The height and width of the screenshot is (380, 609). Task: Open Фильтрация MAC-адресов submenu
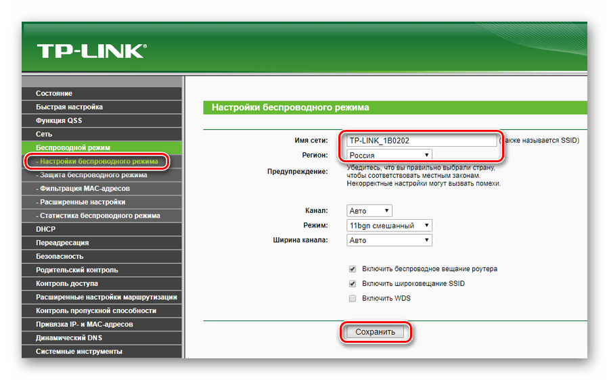click(x=101, y=189)
